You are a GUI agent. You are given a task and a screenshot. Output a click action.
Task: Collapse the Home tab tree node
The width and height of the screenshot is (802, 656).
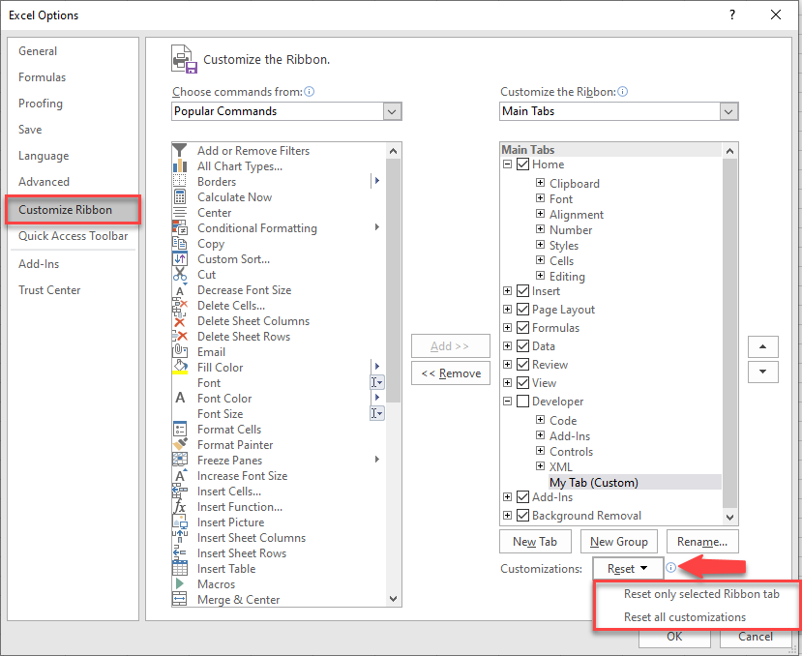507,164
